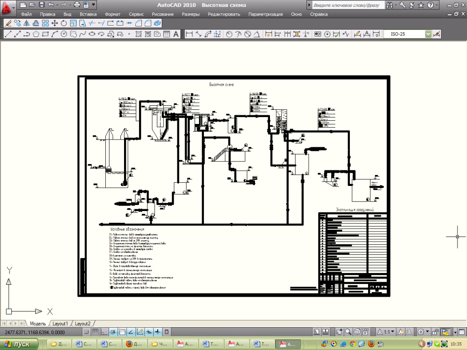Select the Stretch tool
Image resolution: width=467 pixels, height=350 pixels.
point(83,23)
